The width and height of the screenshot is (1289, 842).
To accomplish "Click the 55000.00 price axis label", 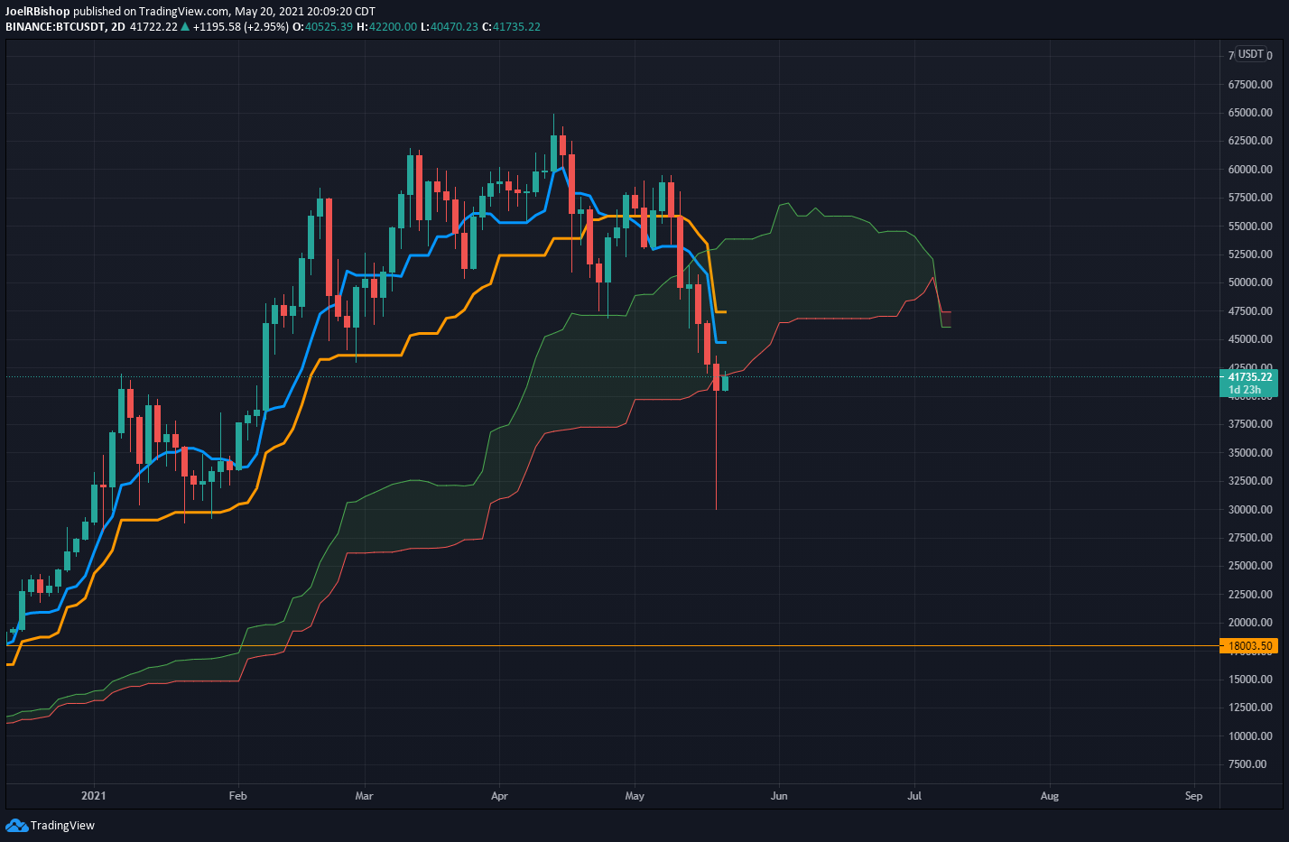I will [x=1250, y=227].
